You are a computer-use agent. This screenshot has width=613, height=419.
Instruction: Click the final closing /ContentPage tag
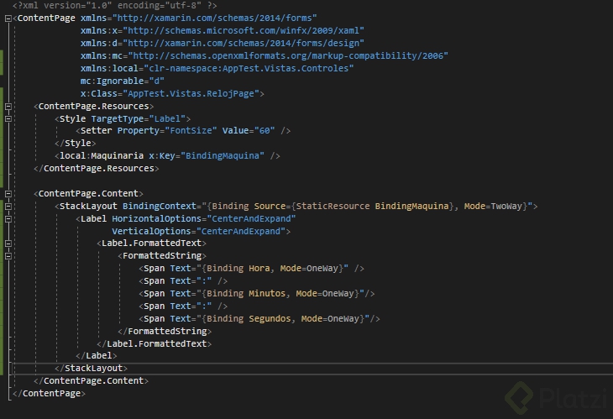tap(49, 394)
